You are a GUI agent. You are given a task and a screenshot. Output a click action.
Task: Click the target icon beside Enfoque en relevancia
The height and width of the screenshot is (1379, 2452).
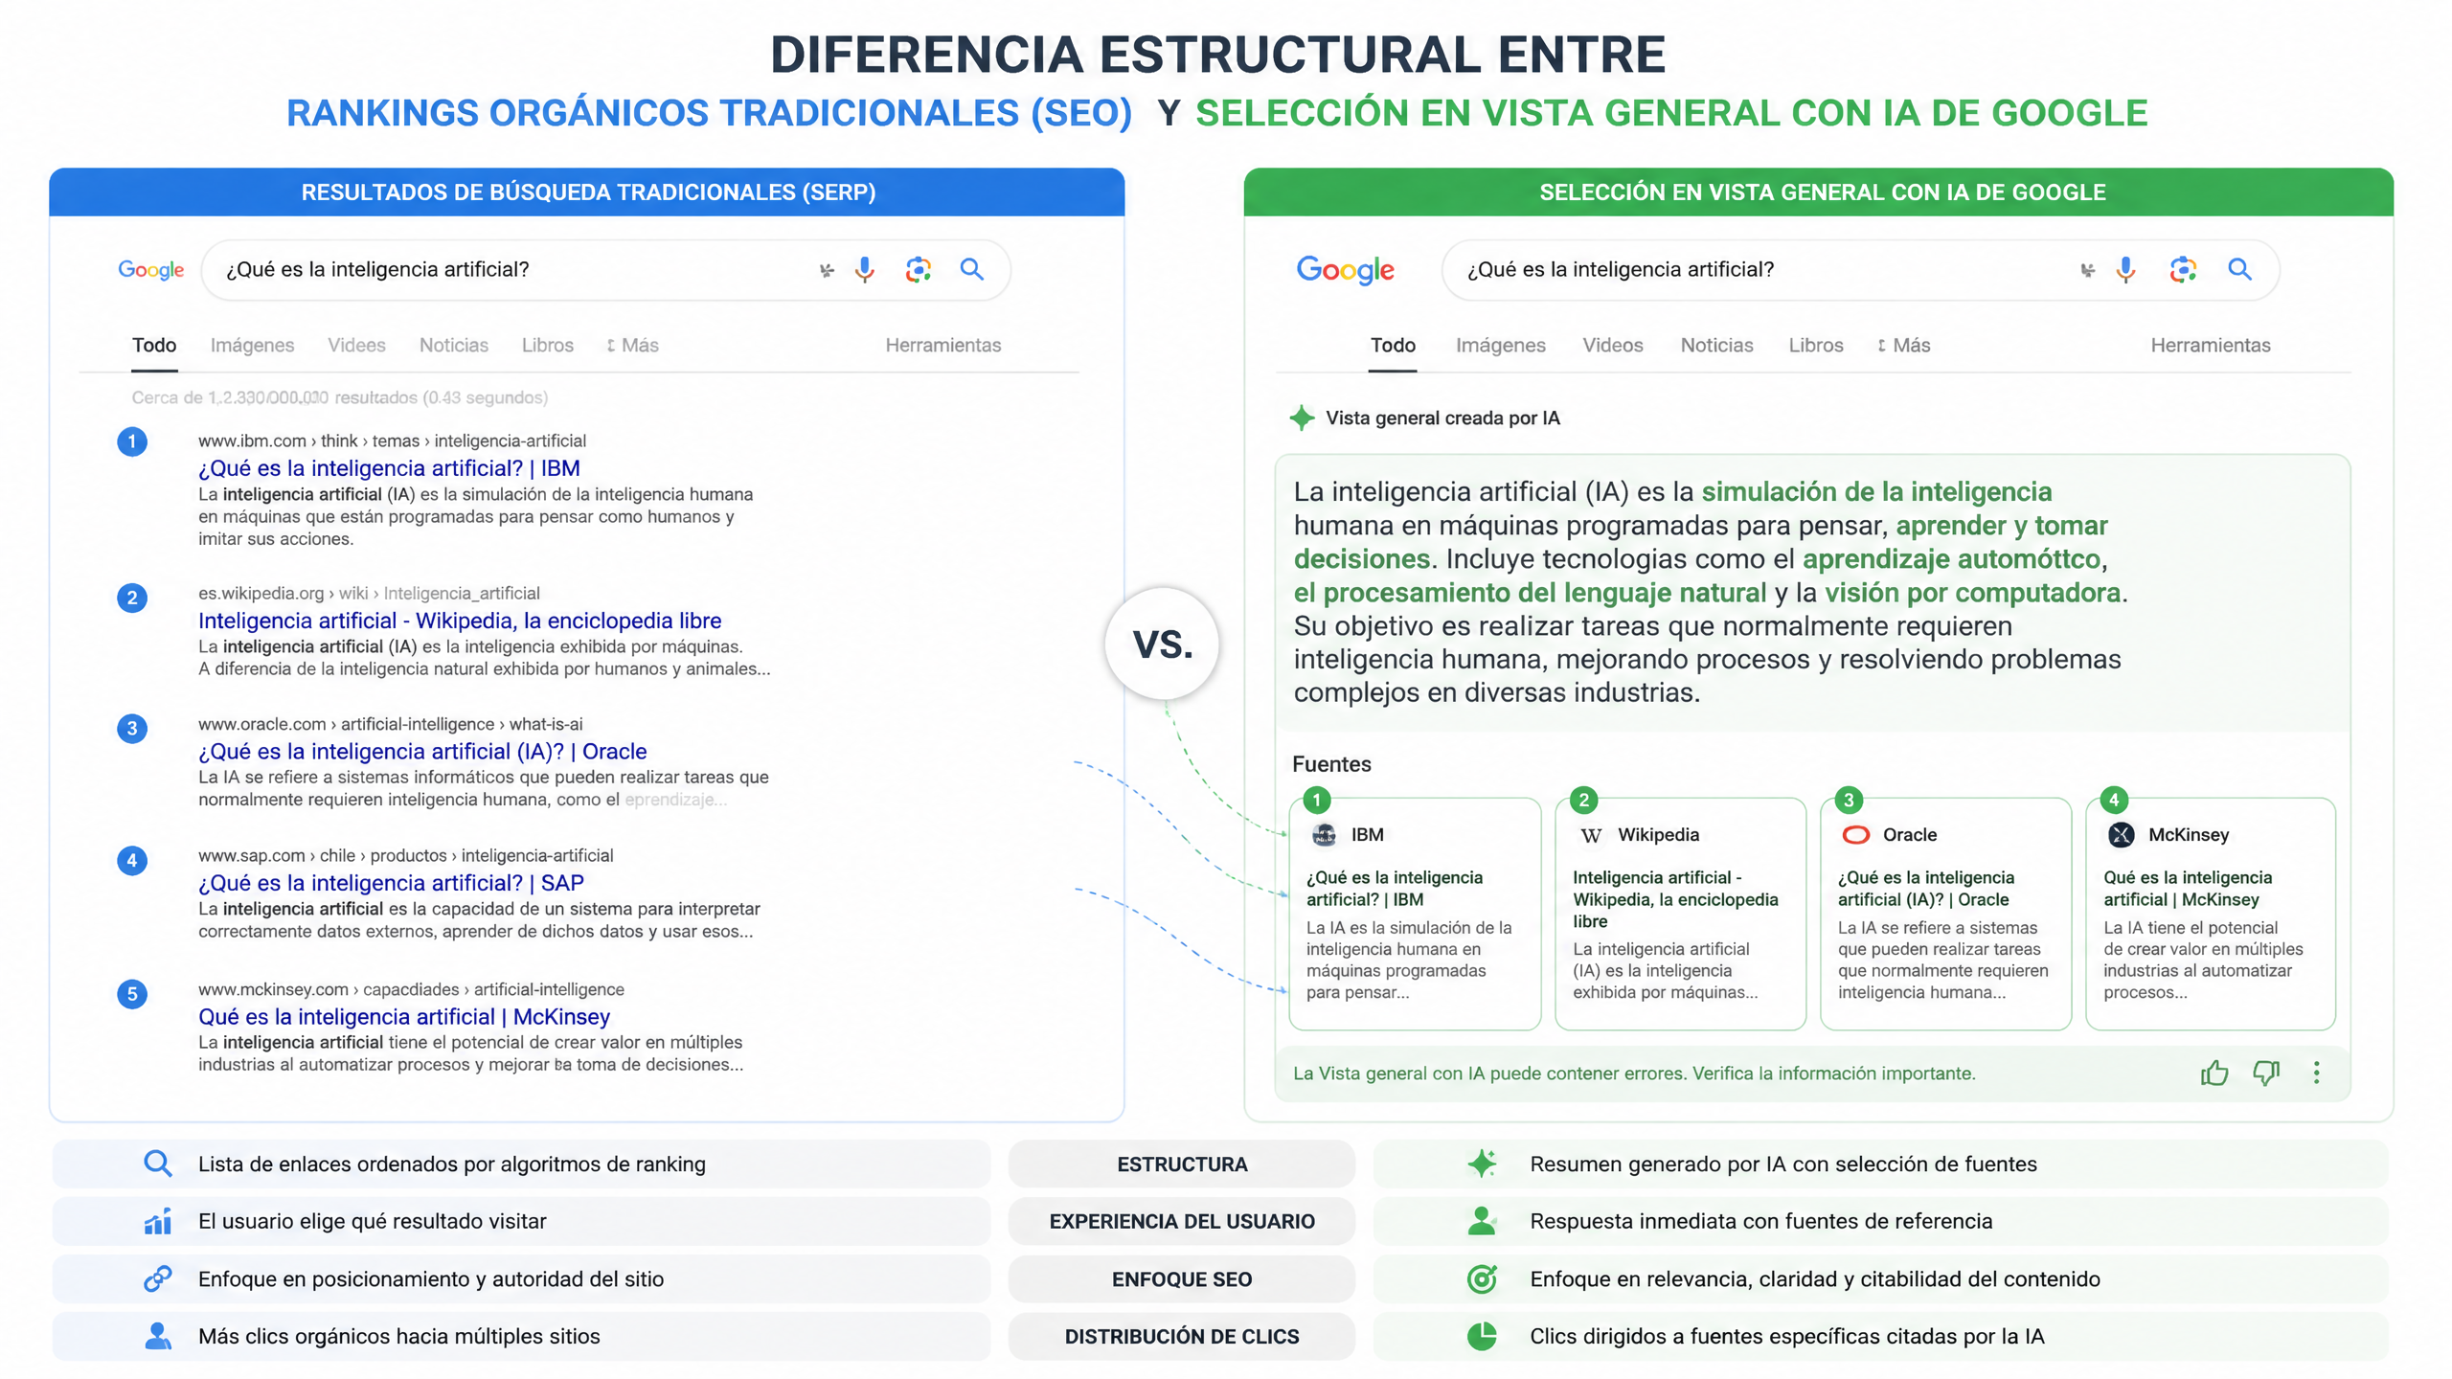coord(1482,1278)
